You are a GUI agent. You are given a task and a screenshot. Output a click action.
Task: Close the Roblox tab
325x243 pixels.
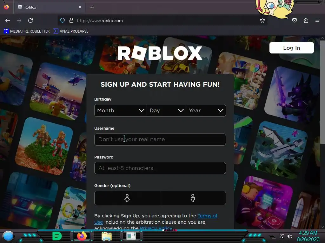coord(80,7)
